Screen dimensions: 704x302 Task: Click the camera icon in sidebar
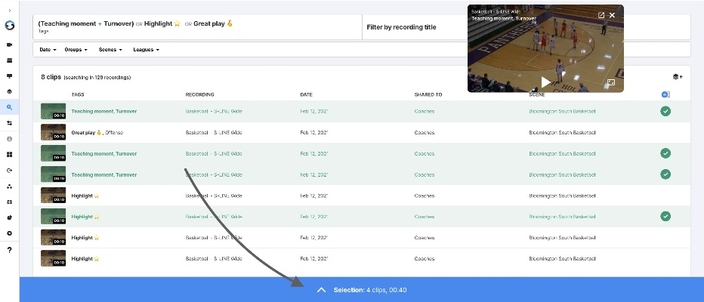coord(9,45)
